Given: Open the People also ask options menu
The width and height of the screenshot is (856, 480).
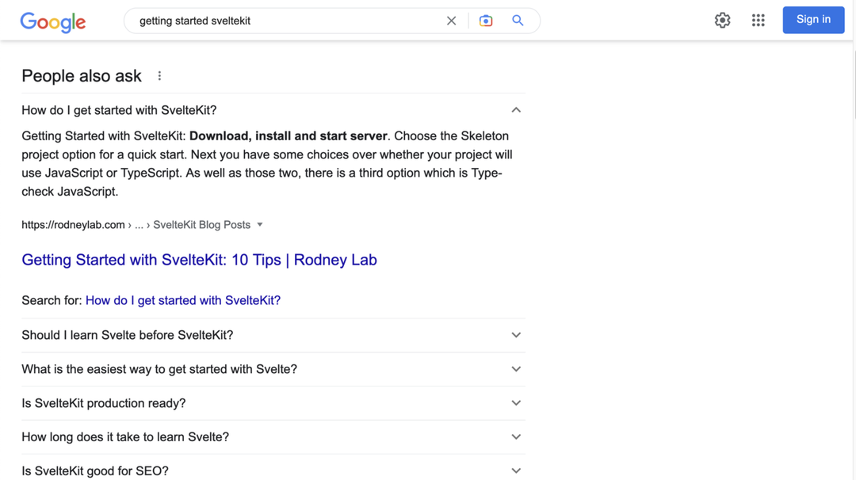Looking at the screenshot, I should coord(159,75).
